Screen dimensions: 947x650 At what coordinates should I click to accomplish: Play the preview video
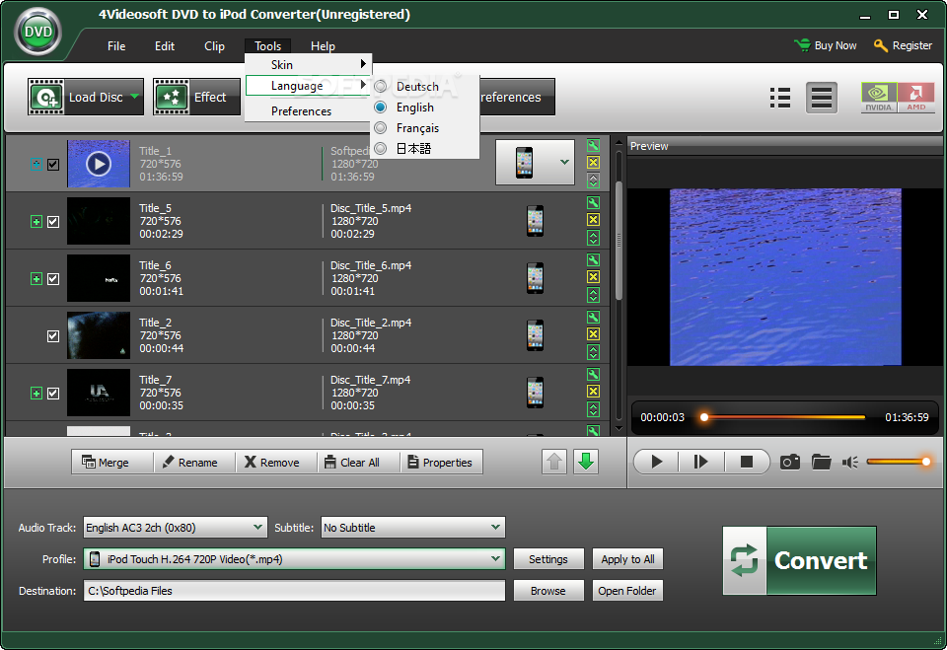pos(657,463)
